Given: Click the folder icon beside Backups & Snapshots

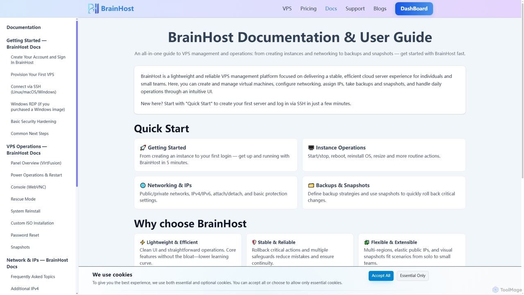Looking at the screenshot, I should tap(311, 185).
